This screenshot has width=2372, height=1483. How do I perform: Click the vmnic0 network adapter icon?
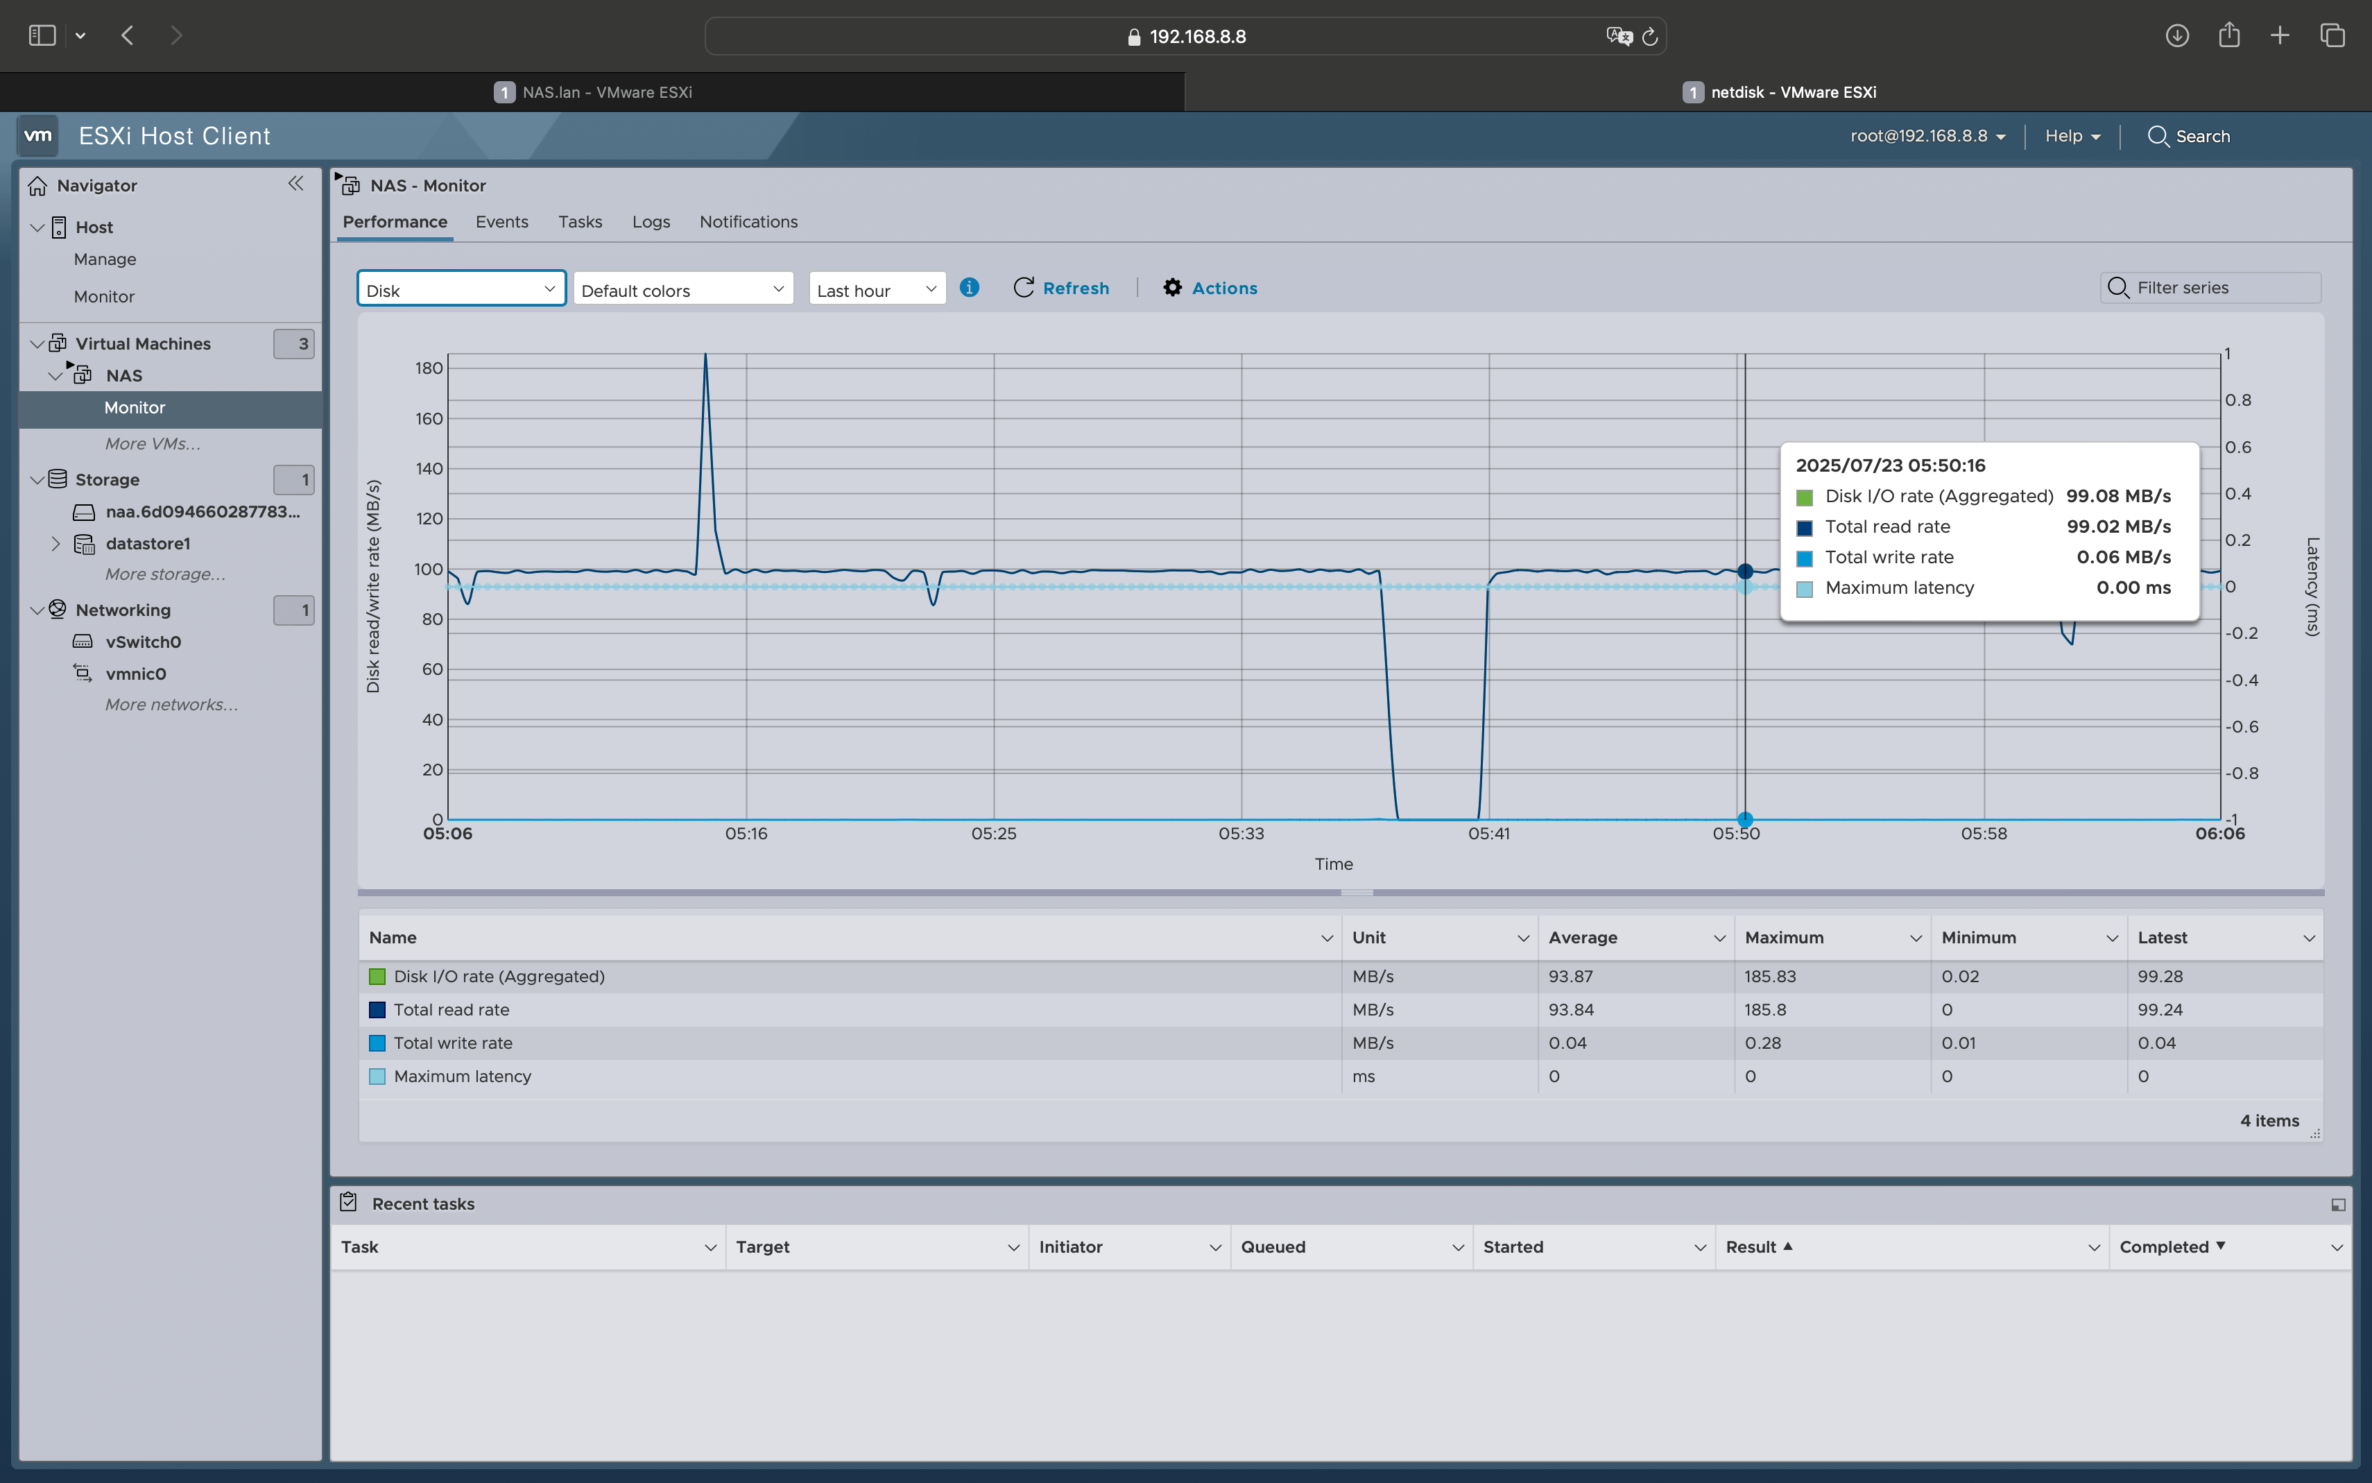pos(83,674)
